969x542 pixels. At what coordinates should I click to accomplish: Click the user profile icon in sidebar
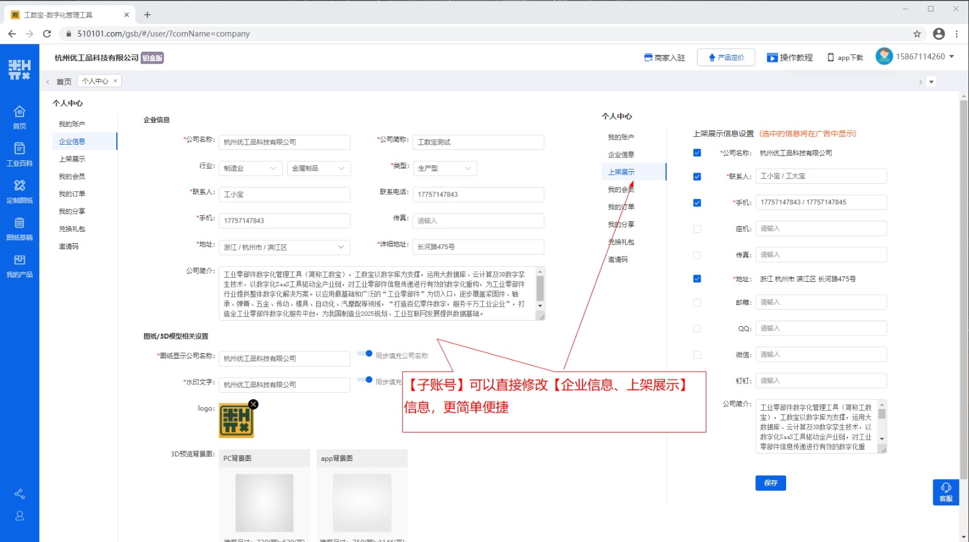[19, 516]
